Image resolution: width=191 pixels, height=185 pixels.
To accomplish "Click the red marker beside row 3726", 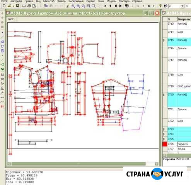I will coord(165,144).
